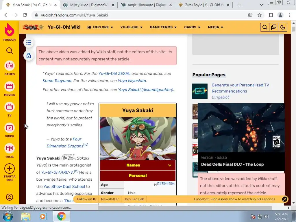Open the Chrome profile avatar icon
296x222 pixels.
(280, 15)
